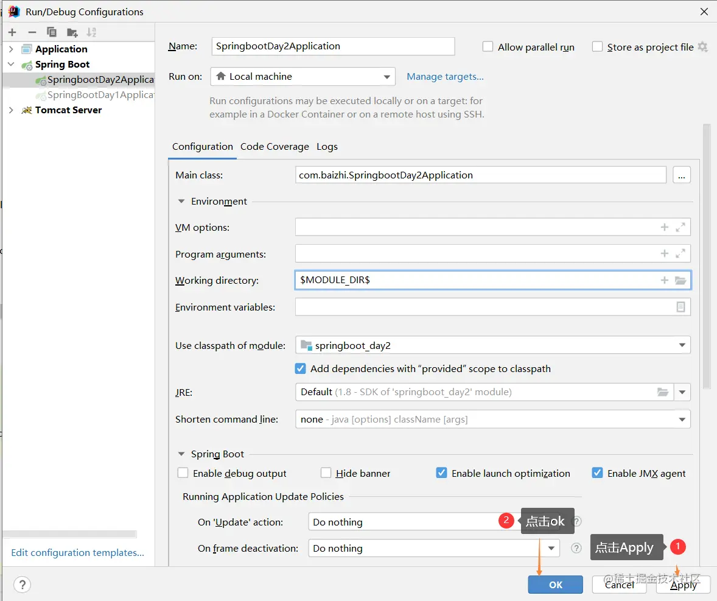
Task: Click the vertical scrollbar of settings panel
Action: click(707, 256)
